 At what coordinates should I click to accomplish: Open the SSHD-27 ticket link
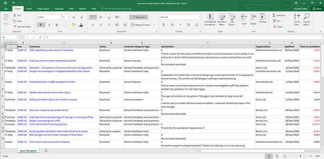click(x=22, y=50)
